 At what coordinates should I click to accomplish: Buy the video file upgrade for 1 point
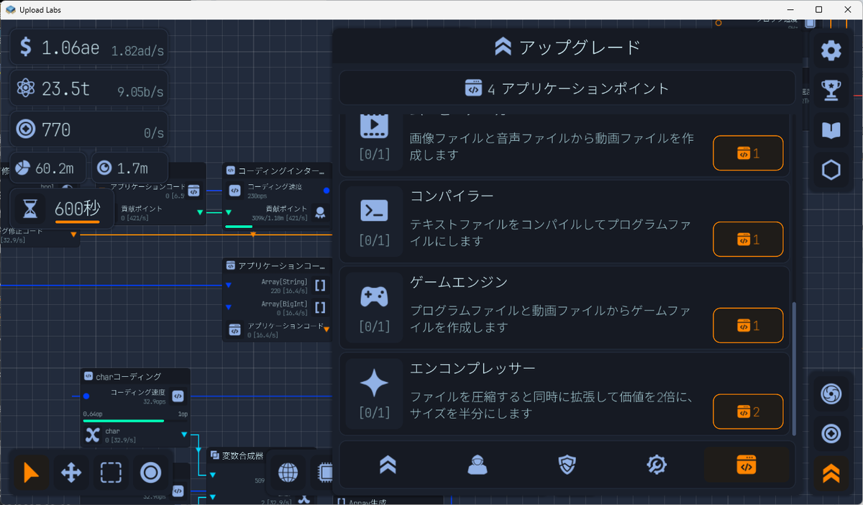pyautogui.click(x=748, y=153)
